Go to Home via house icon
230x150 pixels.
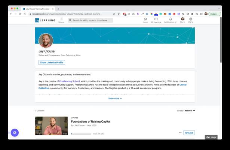pos(145,19)
